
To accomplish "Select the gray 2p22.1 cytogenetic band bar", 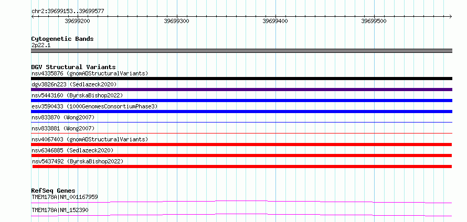I will [241, 51].
